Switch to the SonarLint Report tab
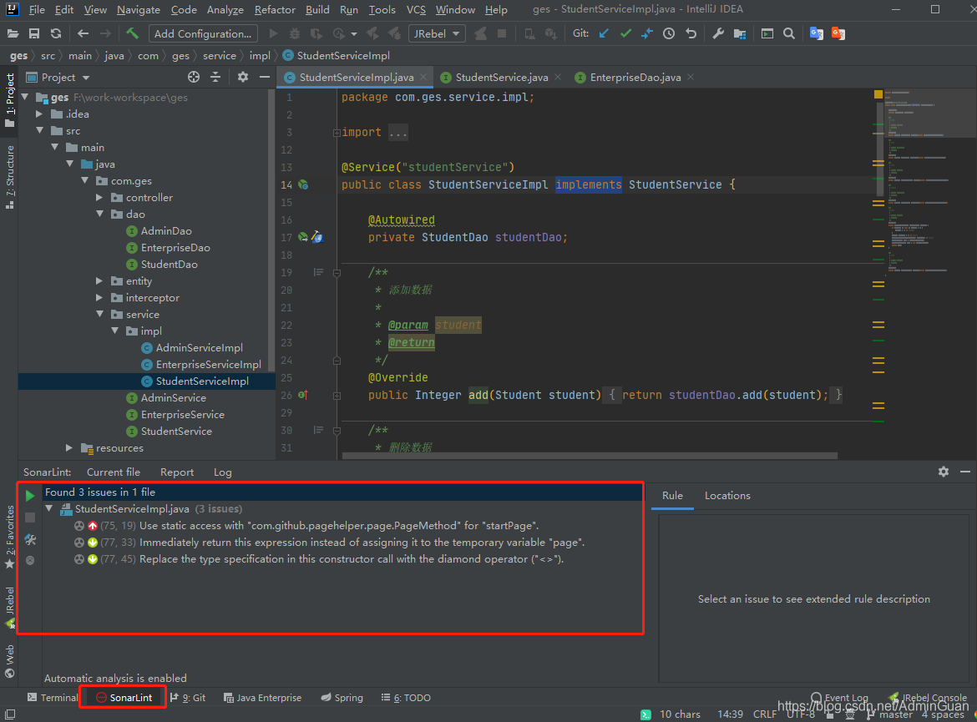This screenshot has height=722, width=977. click(177, 472)
